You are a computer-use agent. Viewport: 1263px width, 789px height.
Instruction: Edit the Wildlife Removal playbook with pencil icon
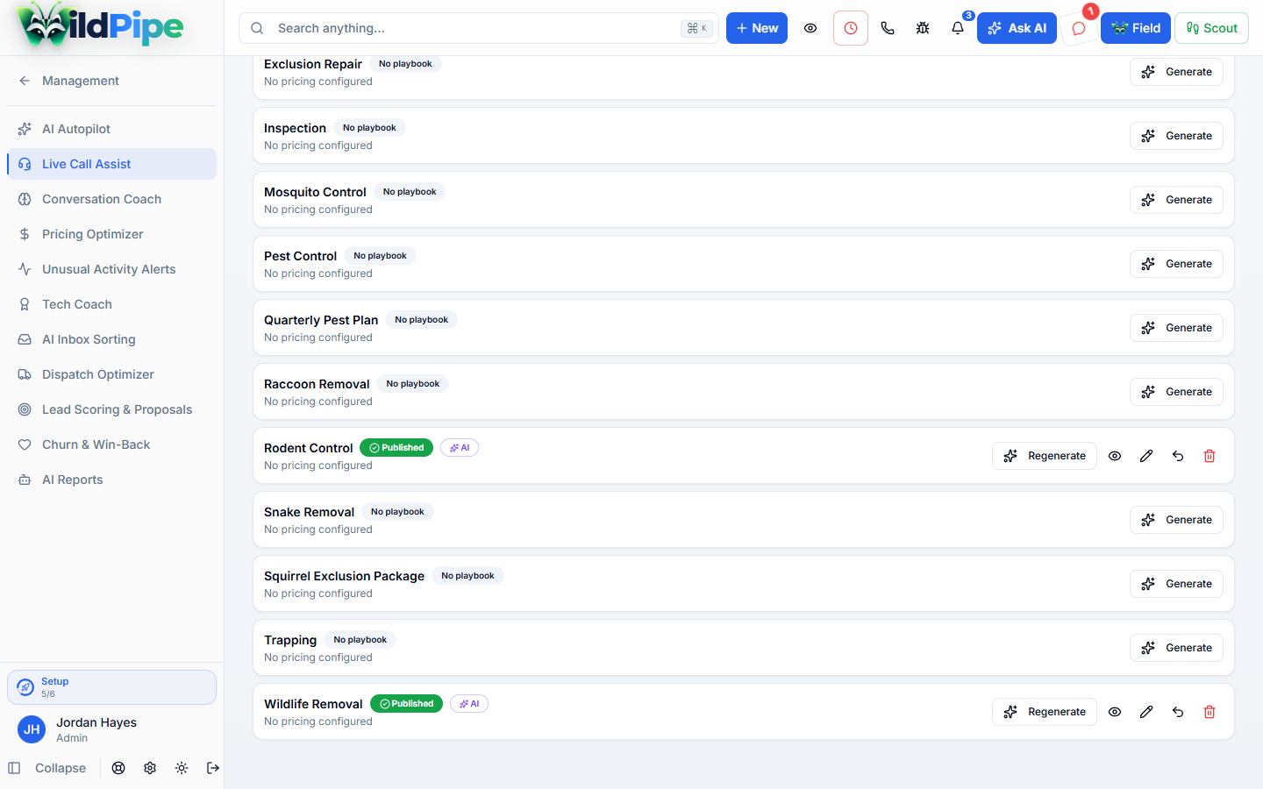(1146, 712)
